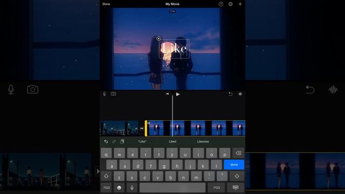Tap the Y key
Screen dimensions: 345x194
[172, 153]
